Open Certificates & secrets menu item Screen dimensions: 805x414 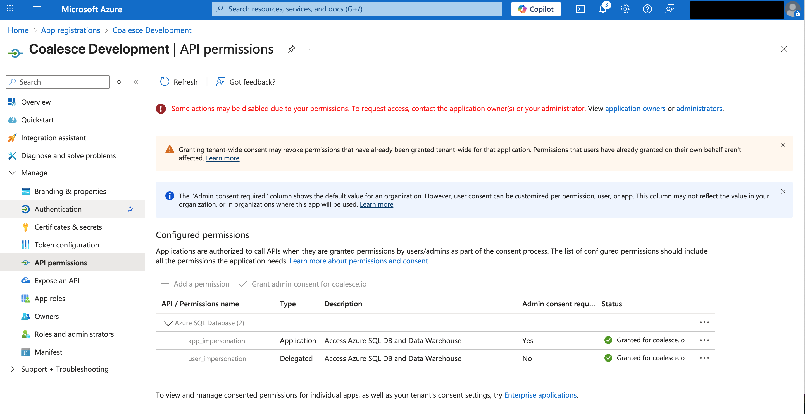[68, 227]
